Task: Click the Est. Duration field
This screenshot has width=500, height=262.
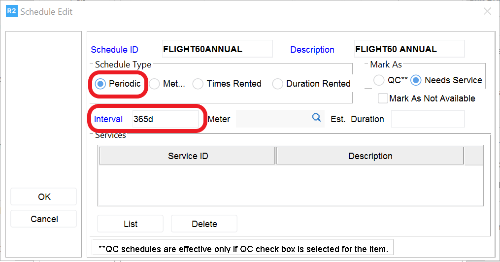Action: tap(428, 119)
